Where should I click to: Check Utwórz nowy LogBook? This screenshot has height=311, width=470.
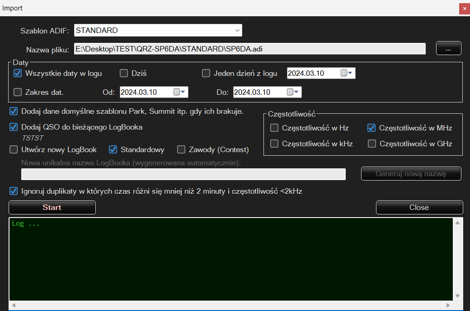tap(14, 149)
